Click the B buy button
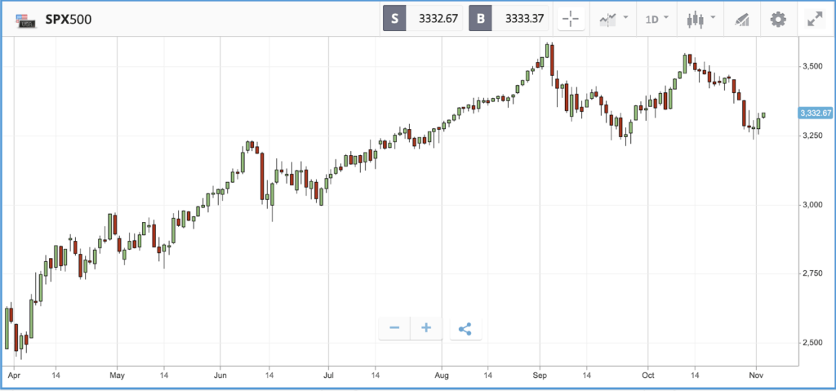Viewport: 836px width, 391px height. [x=480, y=19]
